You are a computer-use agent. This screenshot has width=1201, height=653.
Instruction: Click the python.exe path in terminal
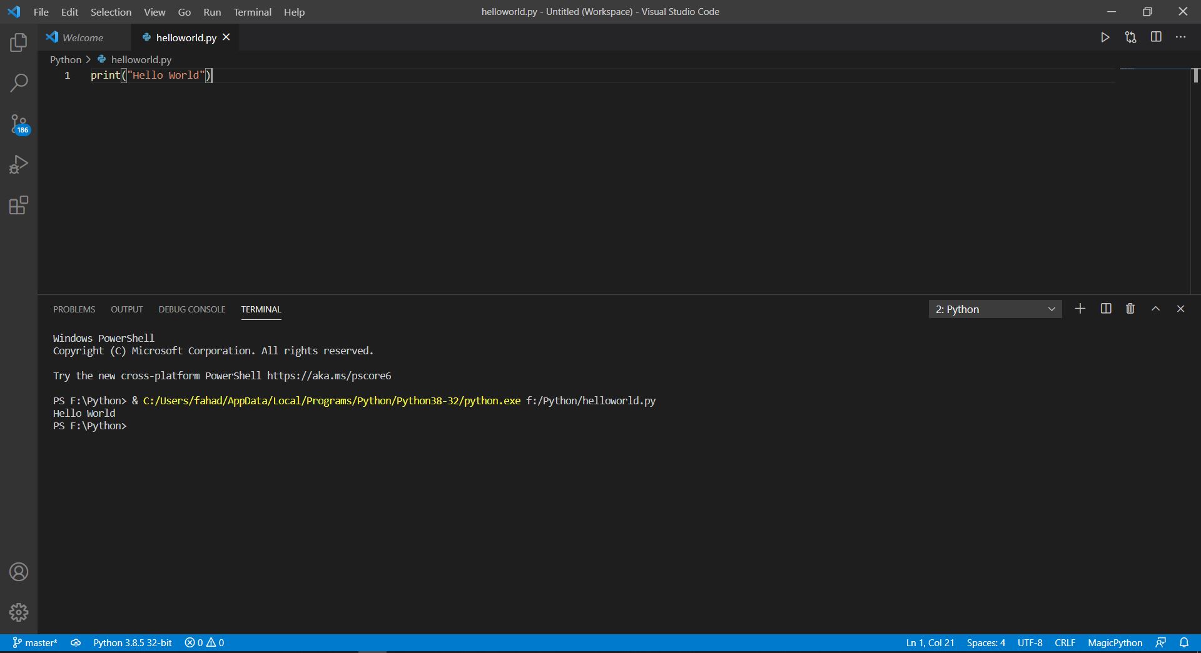332,401
